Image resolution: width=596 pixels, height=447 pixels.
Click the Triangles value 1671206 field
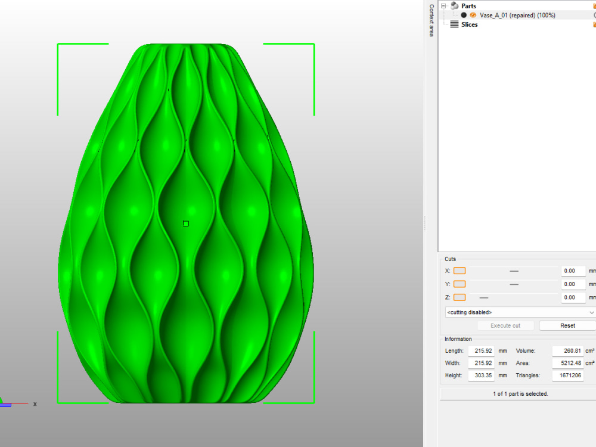point(568,375)
